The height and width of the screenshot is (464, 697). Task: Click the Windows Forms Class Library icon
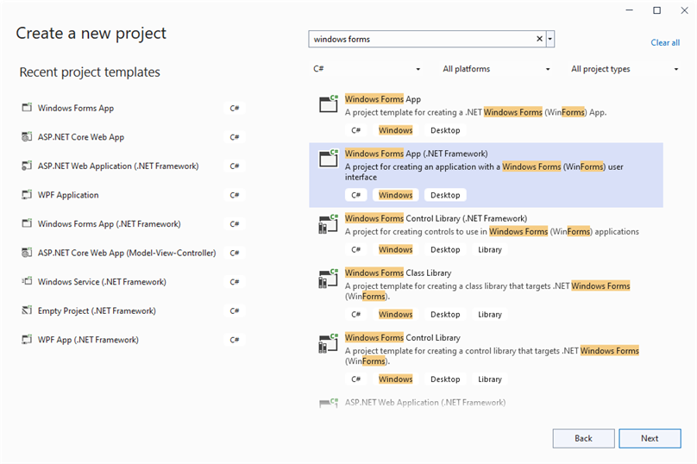(x=329, y=279)
